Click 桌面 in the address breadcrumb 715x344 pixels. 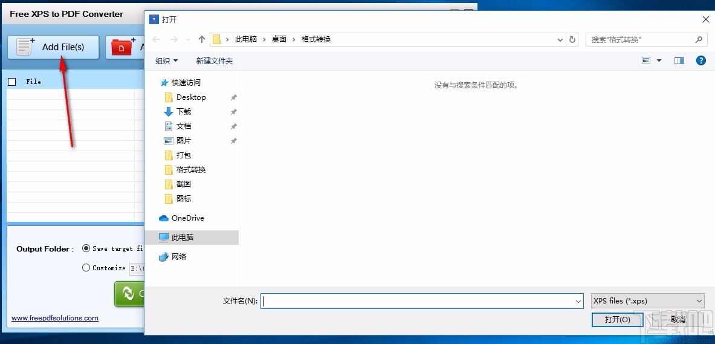(279, 39)
